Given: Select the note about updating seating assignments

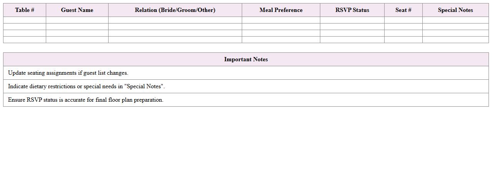Looking at the screenshot, I should click(68, 73).
